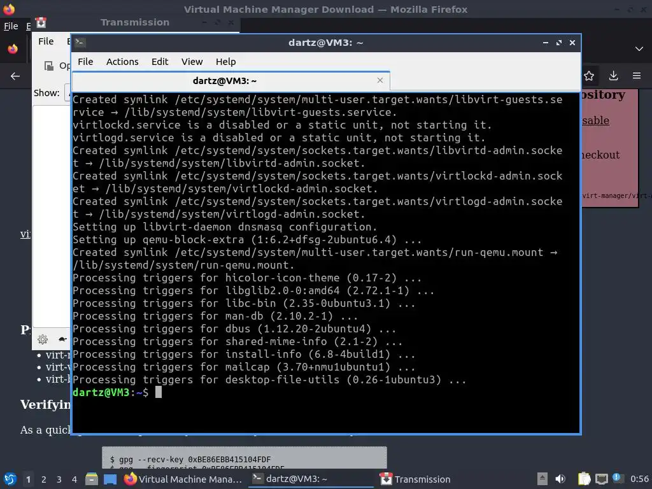Open the clipboard manager tray icon

tap(585, 479)
